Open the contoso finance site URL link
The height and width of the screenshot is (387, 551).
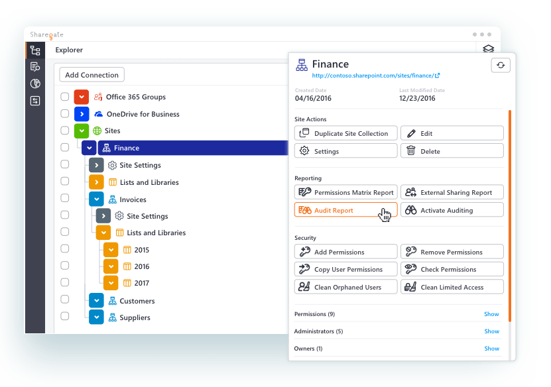tap(376, 76)
